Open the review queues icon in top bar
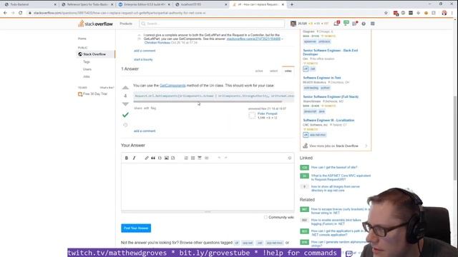The image size is (458, 257). pyautogui.click(x=355, y=24)
